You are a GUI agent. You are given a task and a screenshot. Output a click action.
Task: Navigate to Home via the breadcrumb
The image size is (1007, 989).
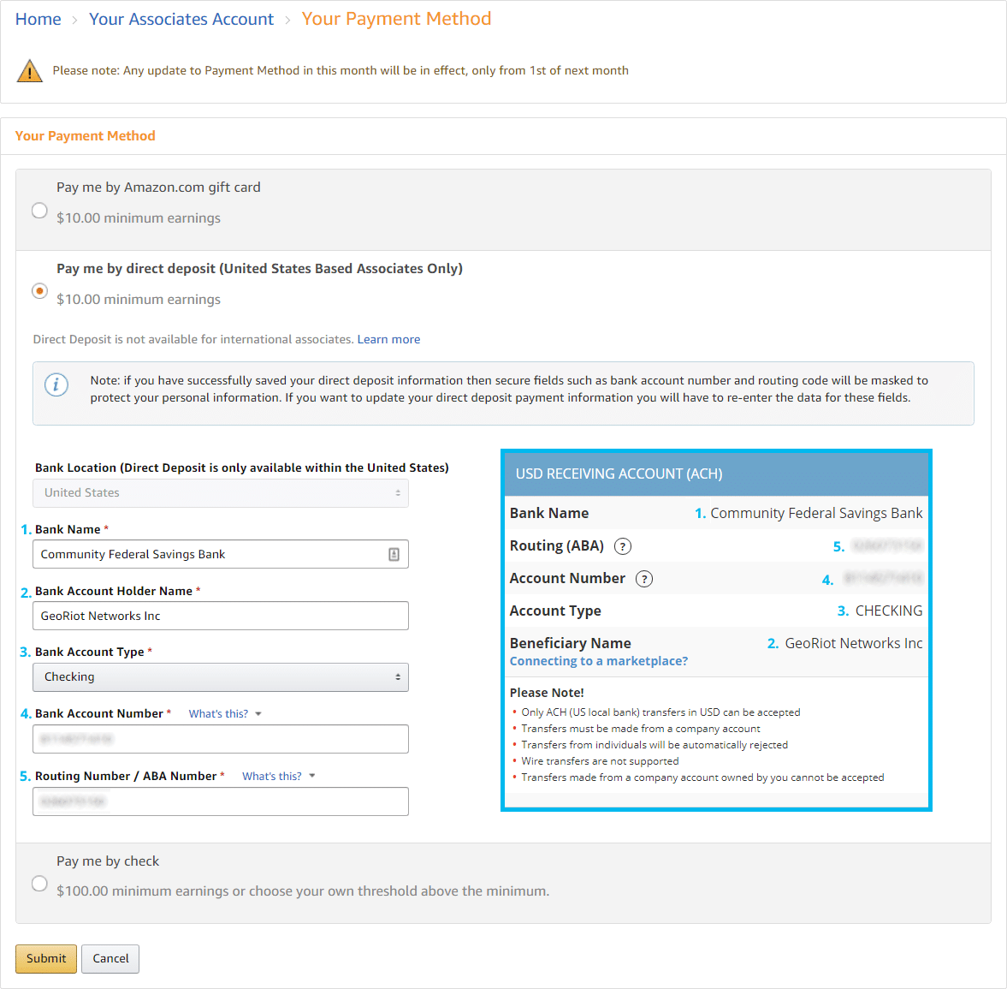tap(38, 18)
